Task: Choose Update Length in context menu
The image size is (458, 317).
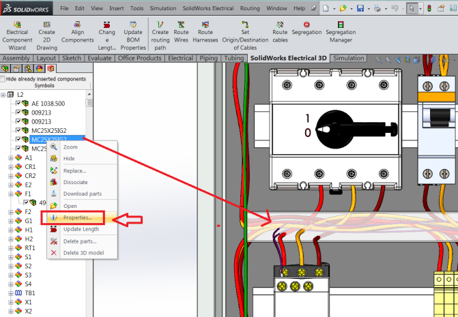Action: coord(81,229)
